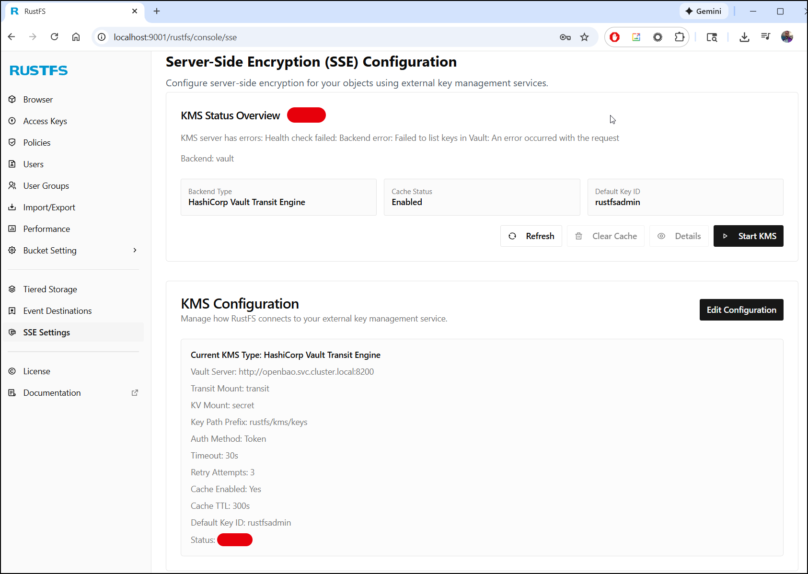
Task: Click the User Groups icon
Action: 12,185
